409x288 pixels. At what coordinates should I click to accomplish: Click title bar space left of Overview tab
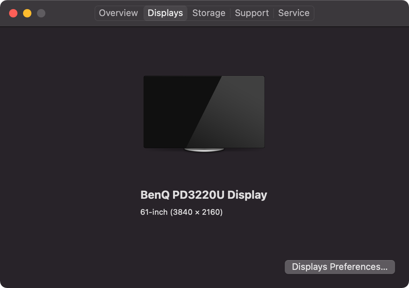point(70,13)
